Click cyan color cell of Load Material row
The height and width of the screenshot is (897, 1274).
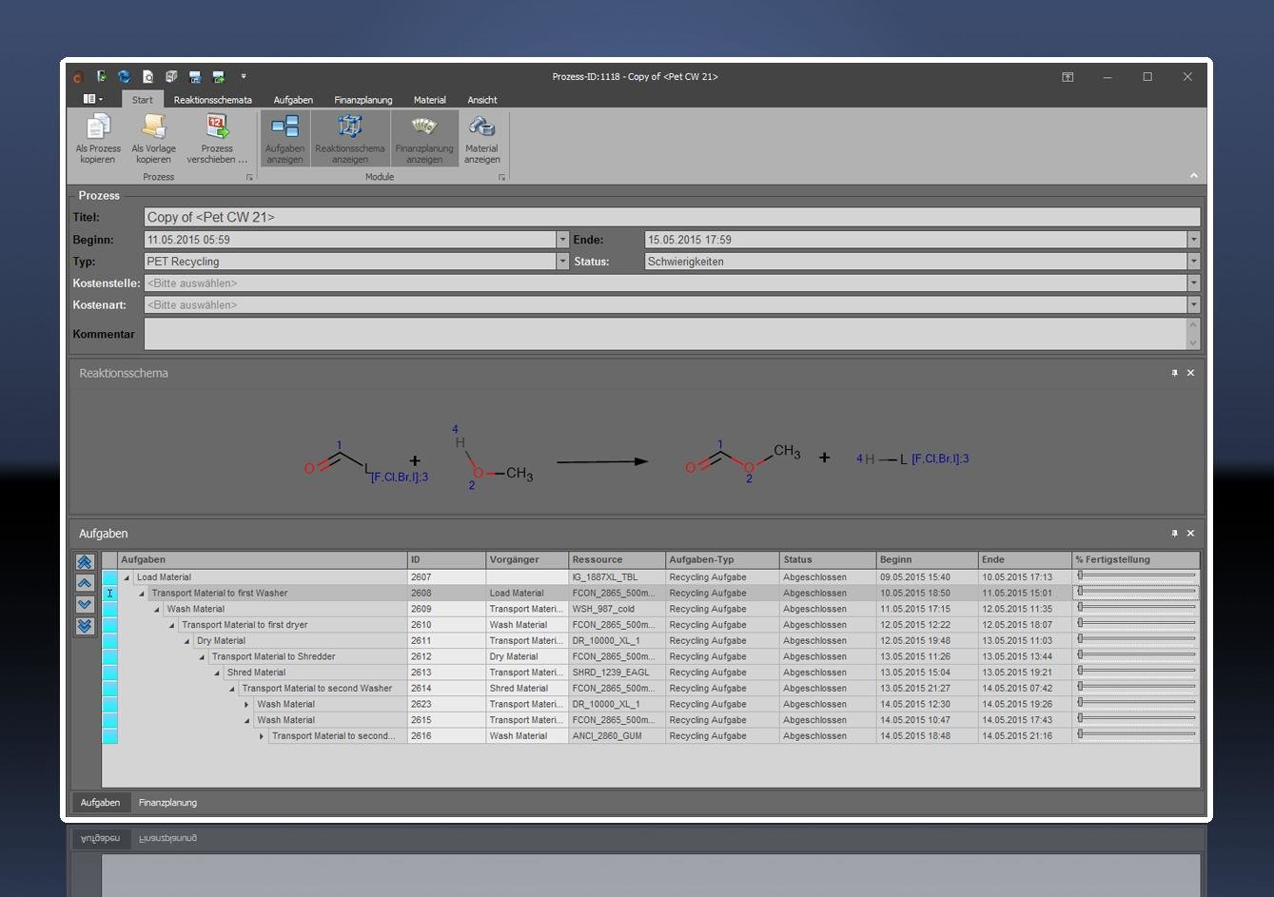coord(110,577)
